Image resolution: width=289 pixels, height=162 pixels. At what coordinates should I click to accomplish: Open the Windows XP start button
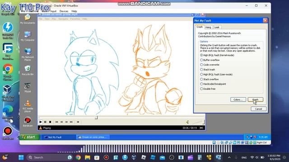click(x=30, y=137)
